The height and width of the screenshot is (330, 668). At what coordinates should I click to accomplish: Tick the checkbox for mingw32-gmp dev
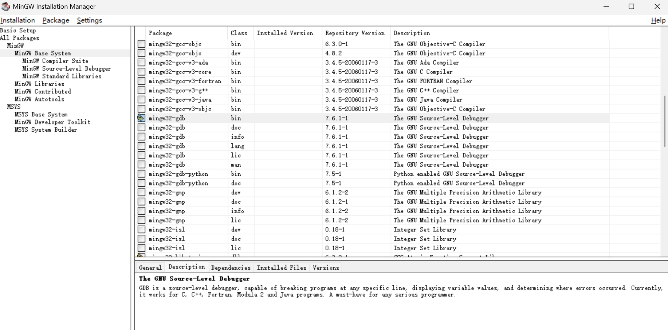141,192
